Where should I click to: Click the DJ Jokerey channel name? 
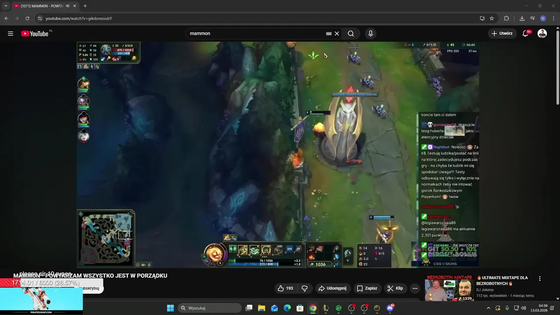(x=485, y=290)
